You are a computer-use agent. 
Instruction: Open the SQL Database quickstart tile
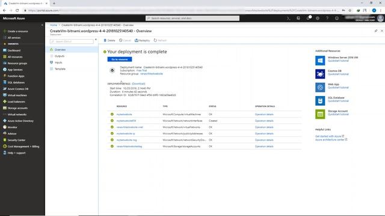pos(331,101)
